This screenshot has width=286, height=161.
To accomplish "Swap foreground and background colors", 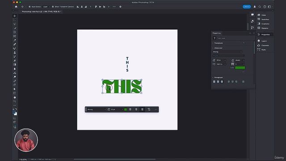I will tap(16, 109).
